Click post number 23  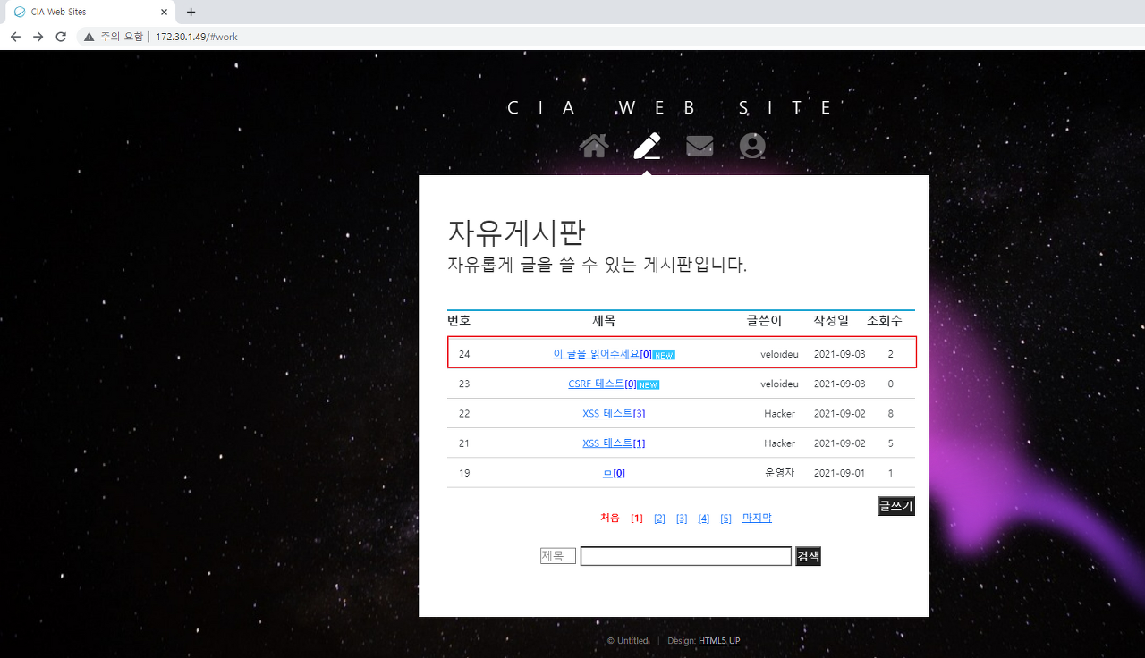[x=464, y=384]
